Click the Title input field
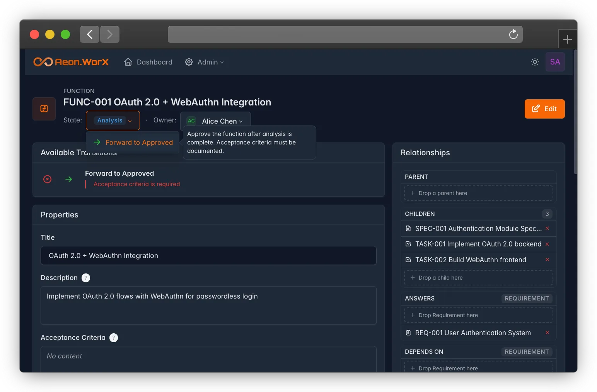Viewport: 597px width, 392px height. point(208,256)
